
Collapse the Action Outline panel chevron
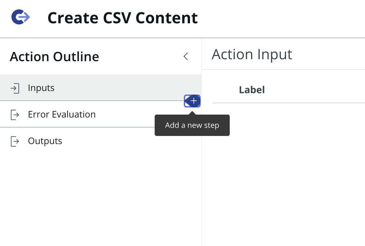[186, 56]
